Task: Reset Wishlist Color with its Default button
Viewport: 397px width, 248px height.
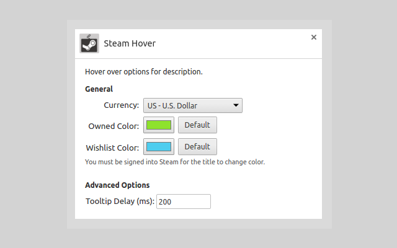Action: [x=197, y=147]
